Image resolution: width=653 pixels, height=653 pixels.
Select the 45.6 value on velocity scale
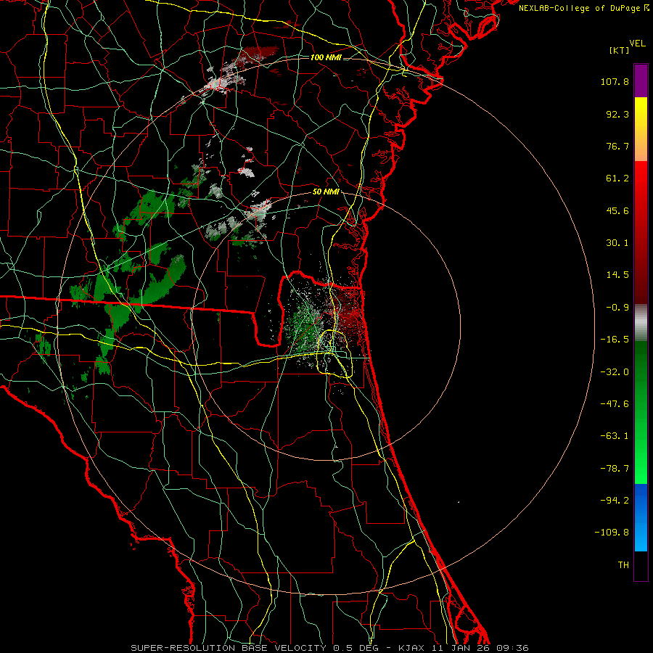point(617,210)
